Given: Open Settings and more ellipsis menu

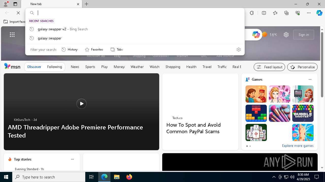Looking at the screenshot, I should coord(309,13).
